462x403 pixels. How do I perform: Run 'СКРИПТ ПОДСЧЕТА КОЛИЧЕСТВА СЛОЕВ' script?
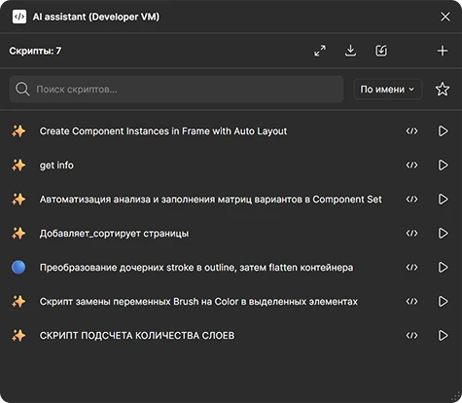click(x=443, y=336)
